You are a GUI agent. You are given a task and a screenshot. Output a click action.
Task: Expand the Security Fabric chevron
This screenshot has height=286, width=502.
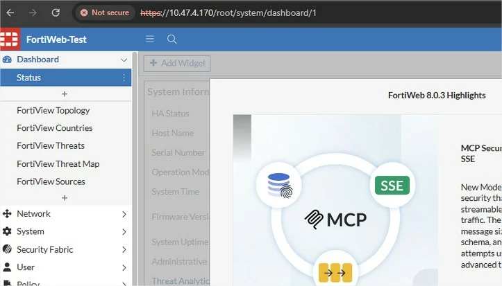[124, 250]
